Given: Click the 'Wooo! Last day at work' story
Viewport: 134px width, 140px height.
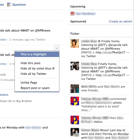Looking at the screenshot, I should point(105,134).
